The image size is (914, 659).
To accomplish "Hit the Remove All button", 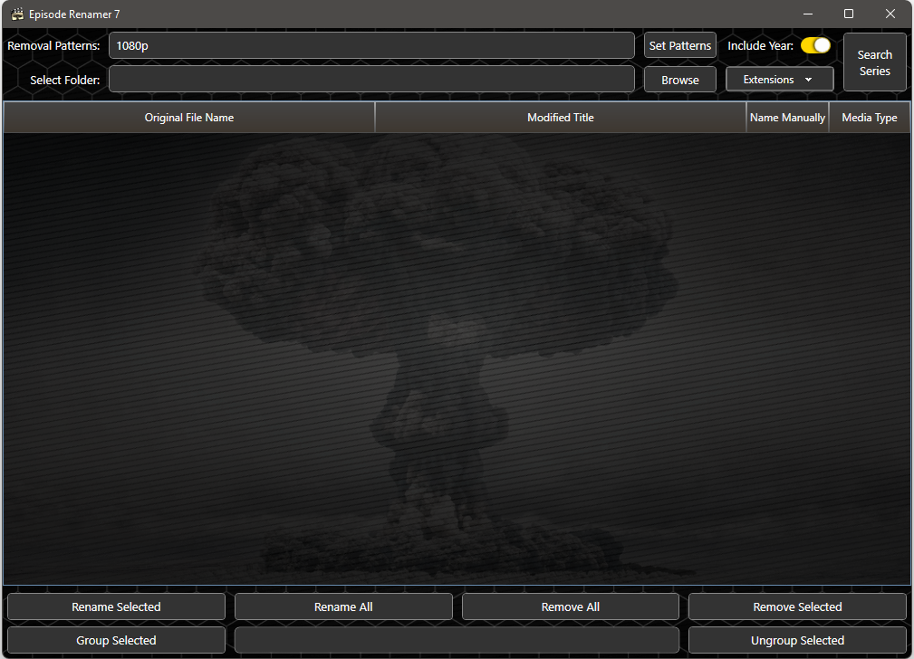I will (x=570, y=606).
